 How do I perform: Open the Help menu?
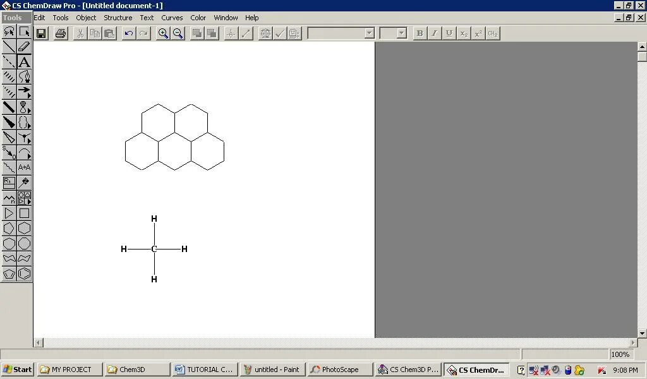coord(251,18)
